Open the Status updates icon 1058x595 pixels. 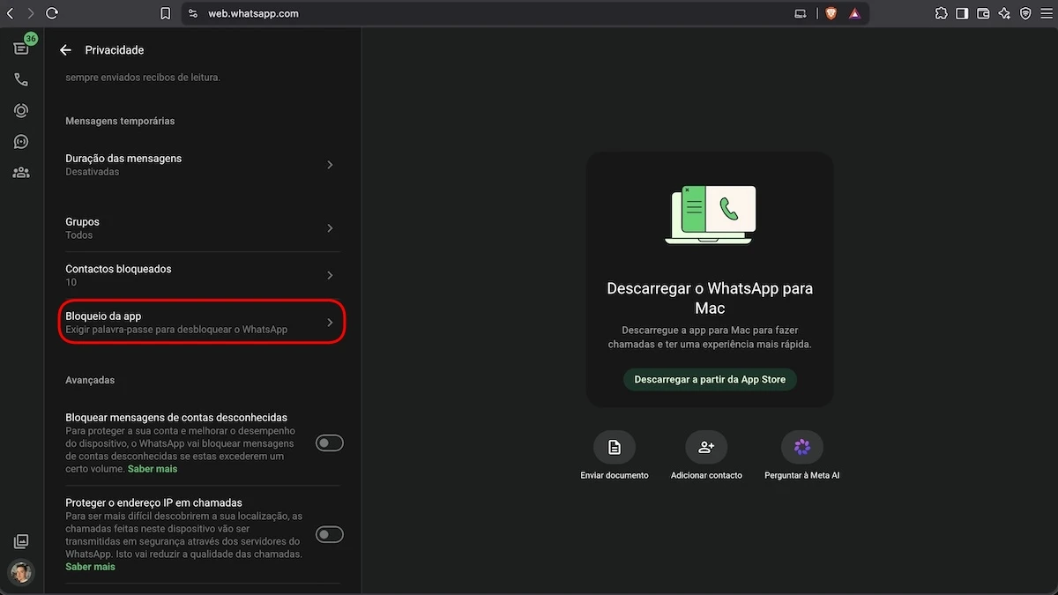click(x=21, y=110)
